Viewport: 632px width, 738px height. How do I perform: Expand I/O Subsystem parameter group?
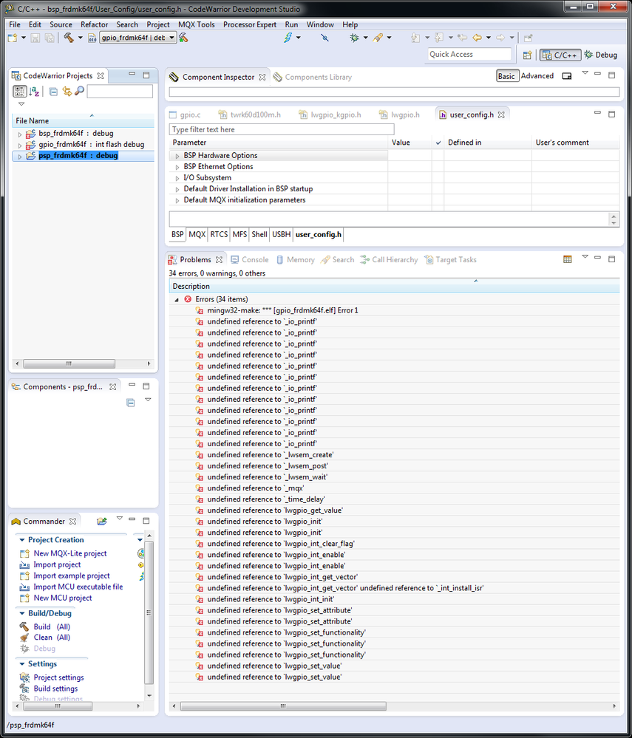pos(177,178)
